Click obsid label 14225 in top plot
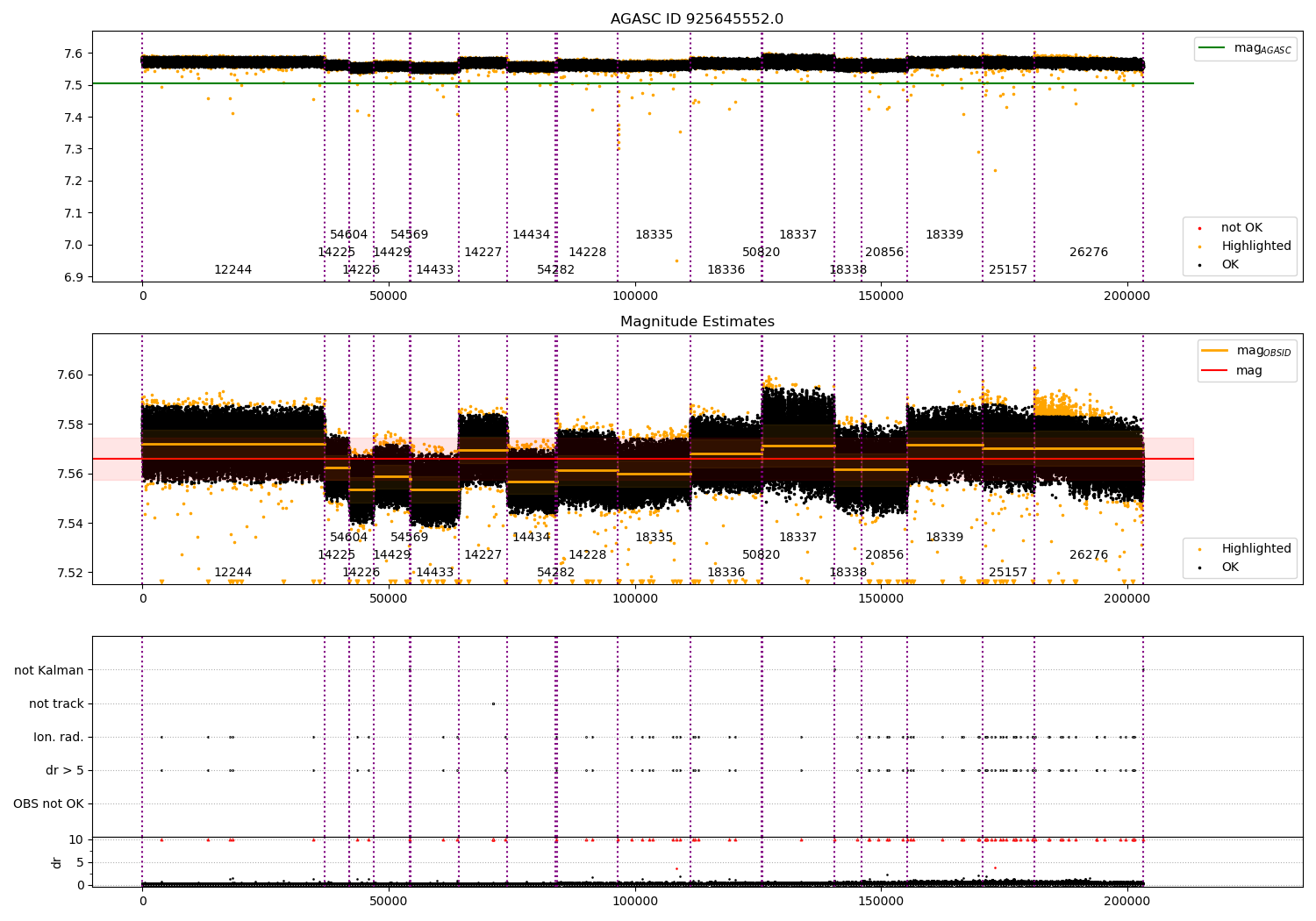This screenshot has height=921, width=1316. (337, 253)
